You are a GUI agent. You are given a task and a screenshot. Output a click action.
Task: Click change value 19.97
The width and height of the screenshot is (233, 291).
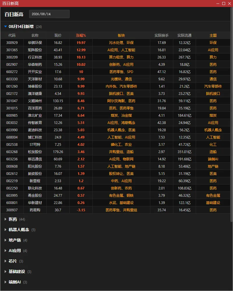(x=81, y=43)
